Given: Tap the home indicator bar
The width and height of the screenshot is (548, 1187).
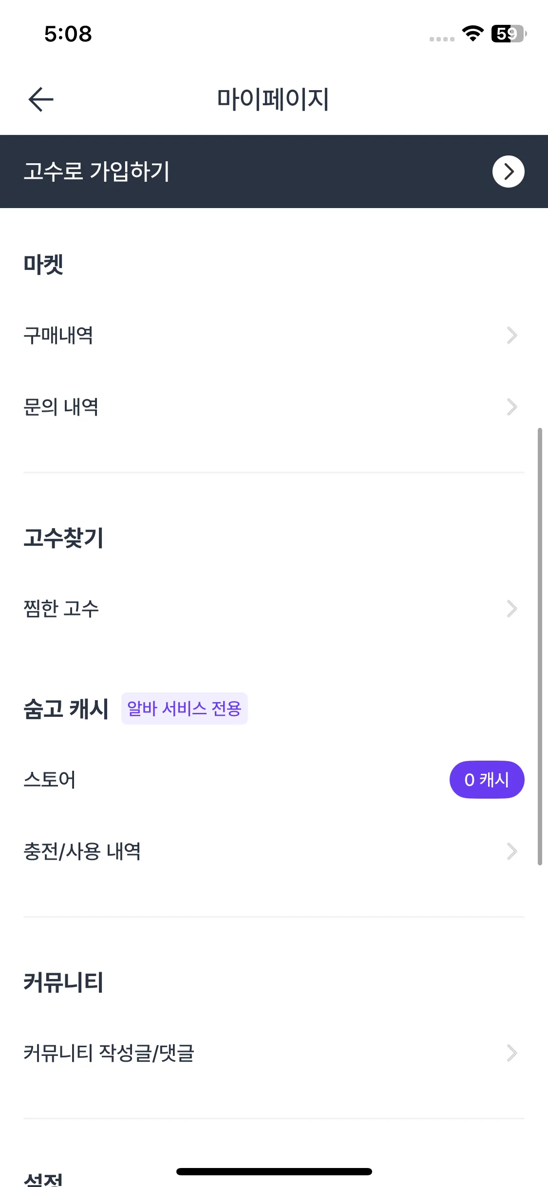Looking at the screenshot, I should coord(274,1171).
